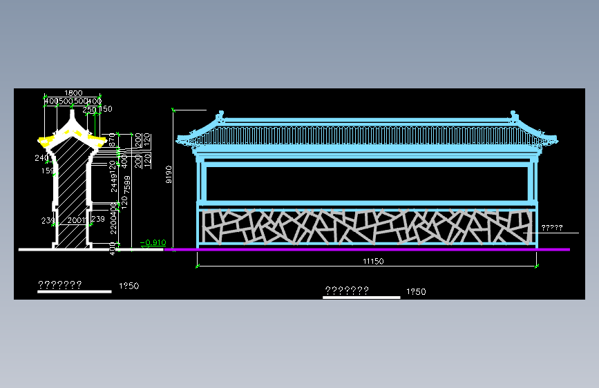
Task: Click the purple ground line under elevation
Action: click(x=367, y=249)
